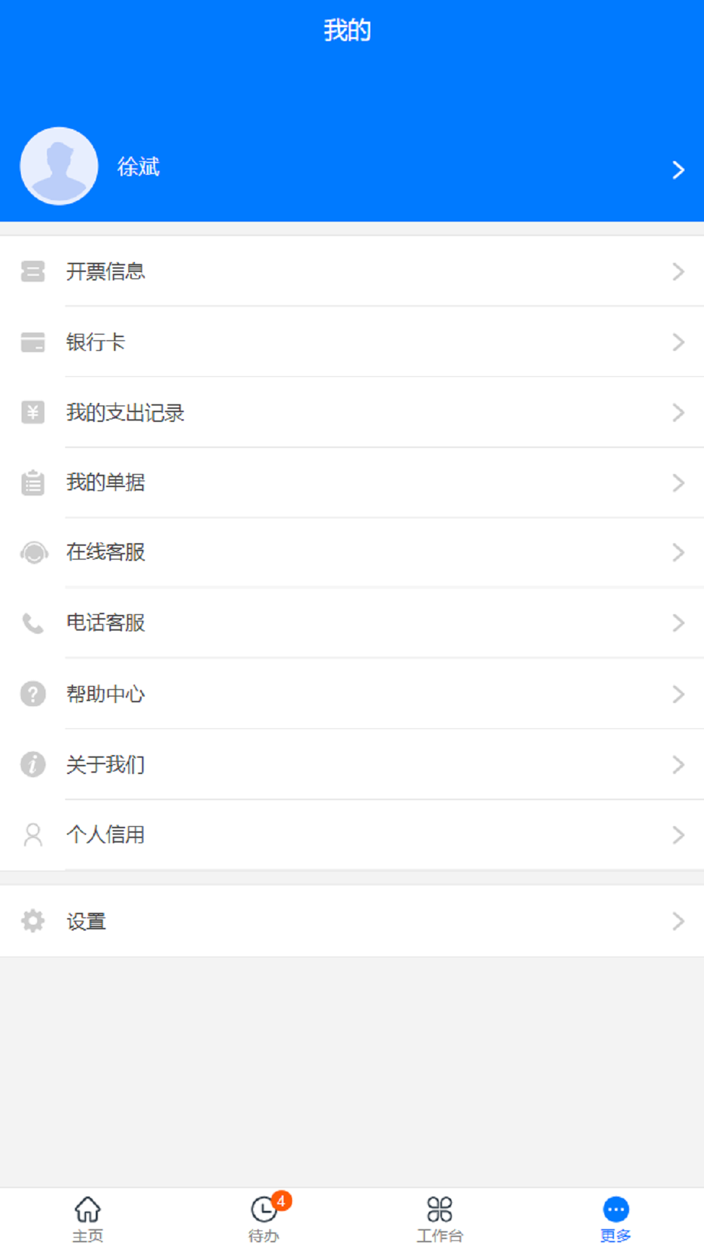Screen dimensions: 704x1252
Task: Open the 帮助中心 entry
Action: point(106,694)
